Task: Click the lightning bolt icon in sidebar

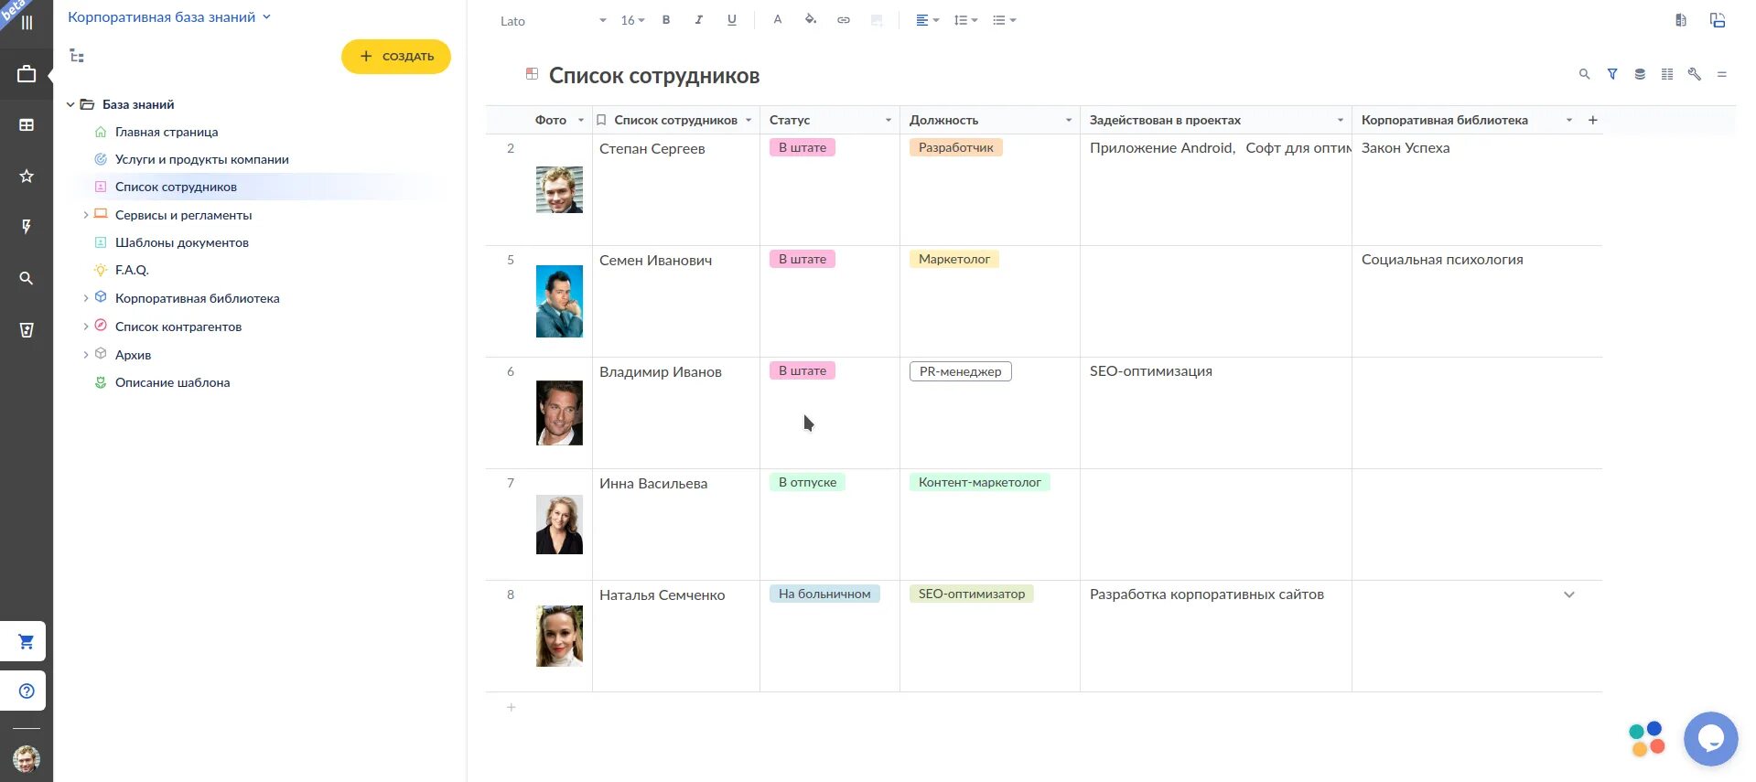Action: click(x=27, y=227)
